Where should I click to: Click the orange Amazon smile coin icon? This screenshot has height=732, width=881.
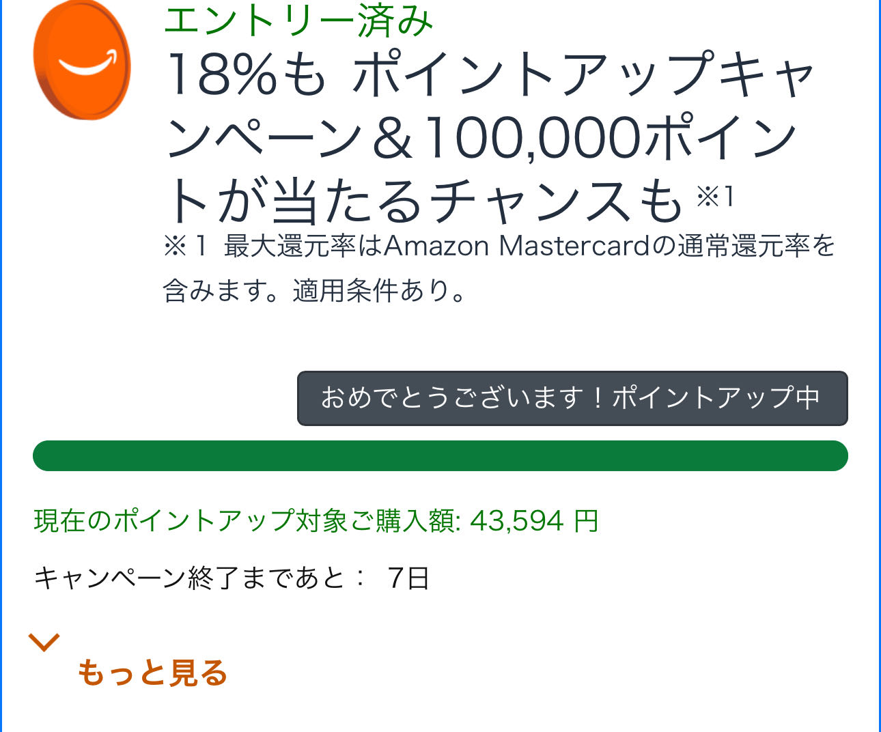[82, 60]
